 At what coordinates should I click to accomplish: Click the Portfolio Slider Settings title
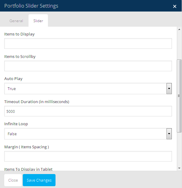[x=31, y=6]
